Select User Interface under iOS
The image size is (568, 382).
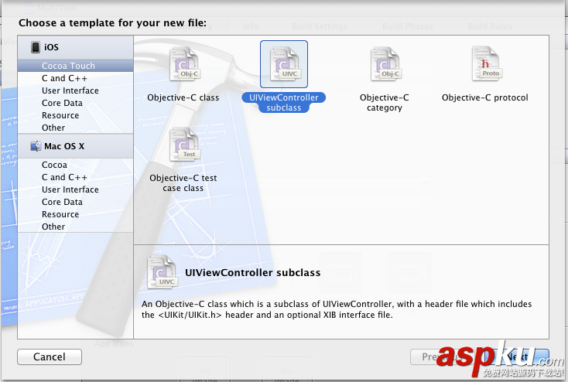[x=75, y=90]
